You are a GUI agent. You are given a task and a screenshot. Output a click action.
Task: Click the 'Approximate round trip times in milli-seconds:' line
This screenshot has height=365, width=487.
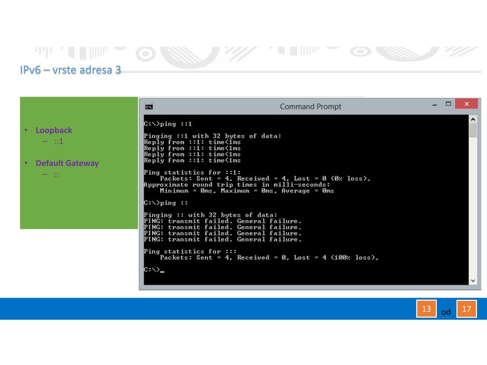[x=237, y=185]
